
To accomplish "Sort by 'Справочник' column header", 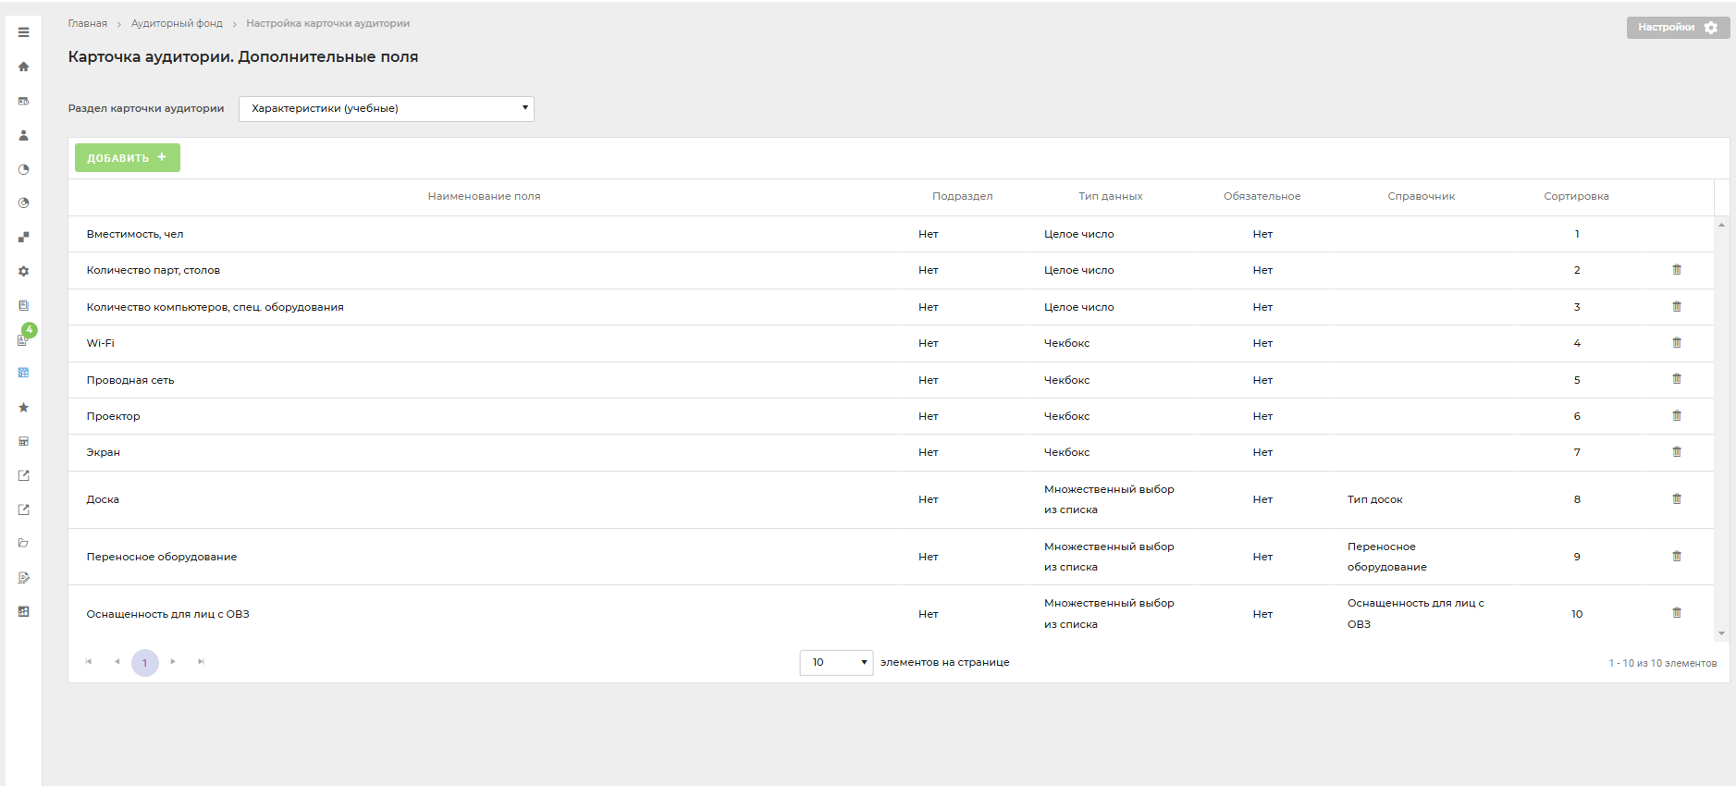I will 1421,196.
